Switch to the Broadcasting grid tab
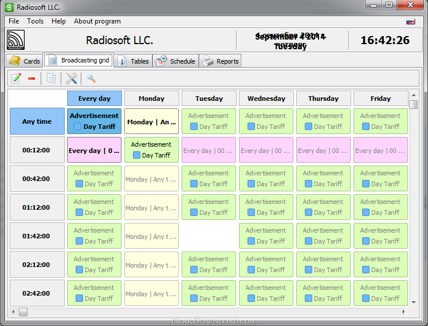This screenshot has width=428, height=326. [78, 60]
